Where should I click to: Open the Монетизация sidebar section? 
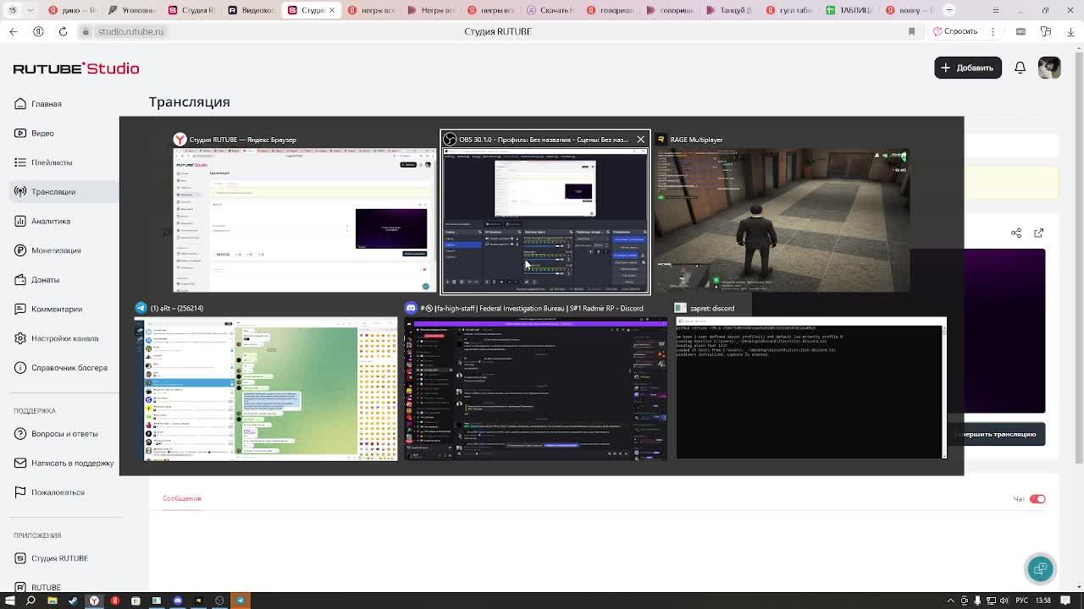(47, 250)
